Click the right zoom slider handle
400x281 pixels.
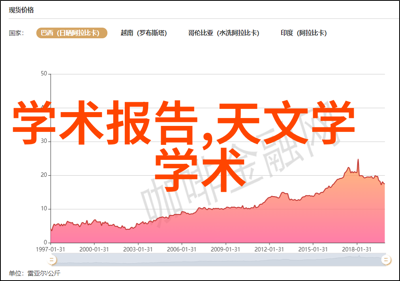pos(386,260)
